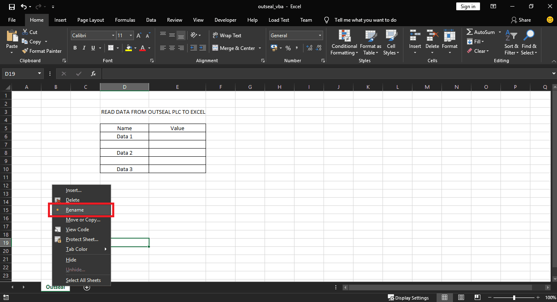
Task: Open Conditional Formatting options
Action: (x=344, y=43)
